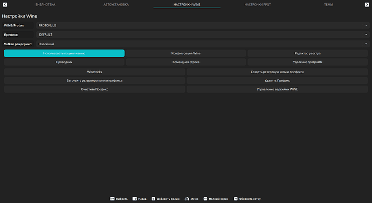This screenshot has height=203, width=372.
Task: Go to the ТЕМЫ tab
Action: pos(328,4)
